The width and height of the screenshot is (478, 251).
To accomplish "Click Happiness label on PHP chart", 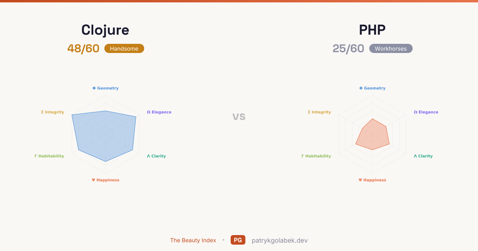I will click(372, 180).
